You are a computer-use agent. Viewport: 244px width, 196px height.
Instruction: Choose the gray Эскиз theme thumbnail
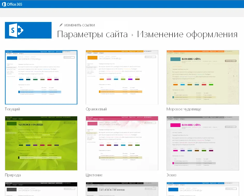(203, 143)
